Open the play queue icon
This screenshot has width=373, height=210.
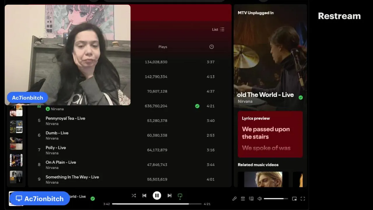(x=243, y=199)
